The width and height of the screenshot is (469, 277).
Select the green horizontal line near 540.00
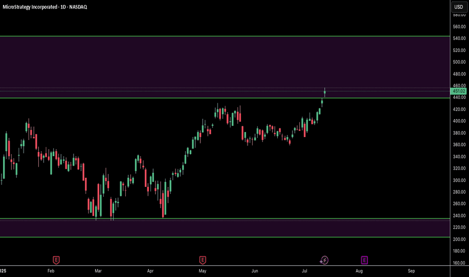click(x=225, y=36)
